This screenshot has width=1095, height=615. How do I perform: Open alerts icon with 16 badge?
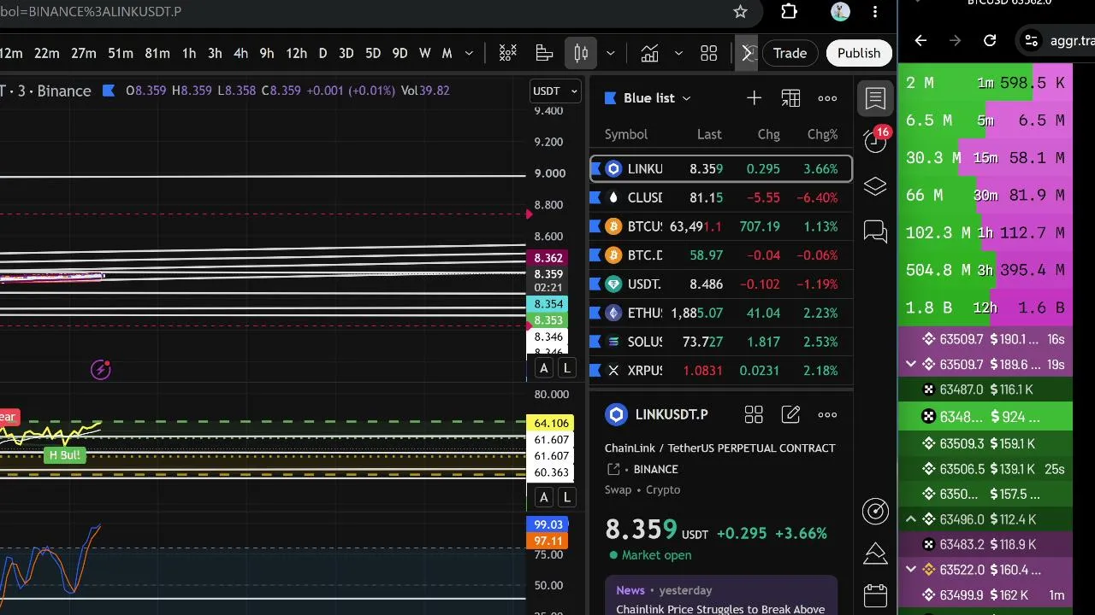click(x=876, y=142)
